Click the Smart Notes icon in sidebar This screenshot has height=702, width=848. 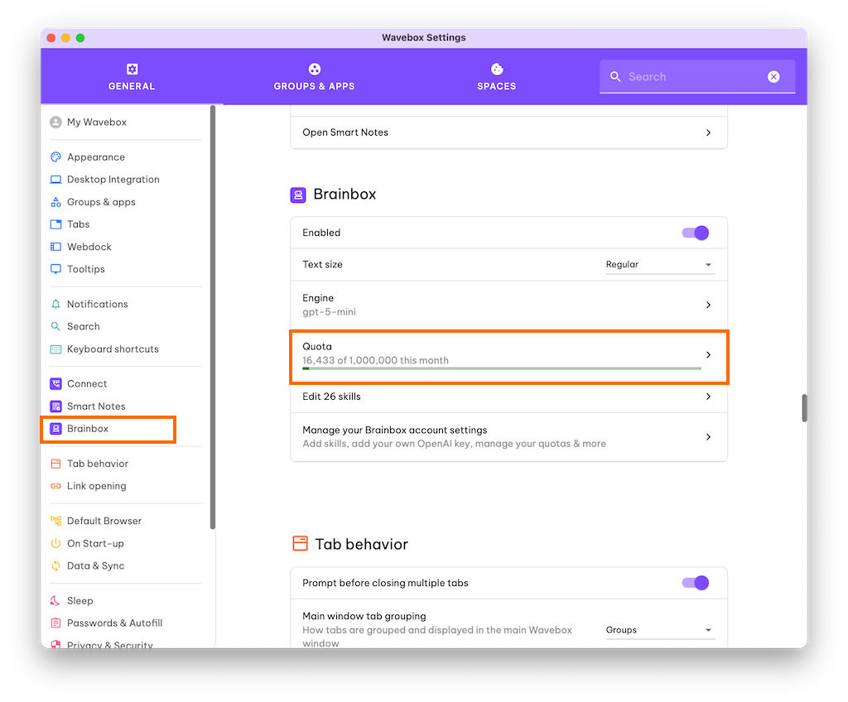55,406
